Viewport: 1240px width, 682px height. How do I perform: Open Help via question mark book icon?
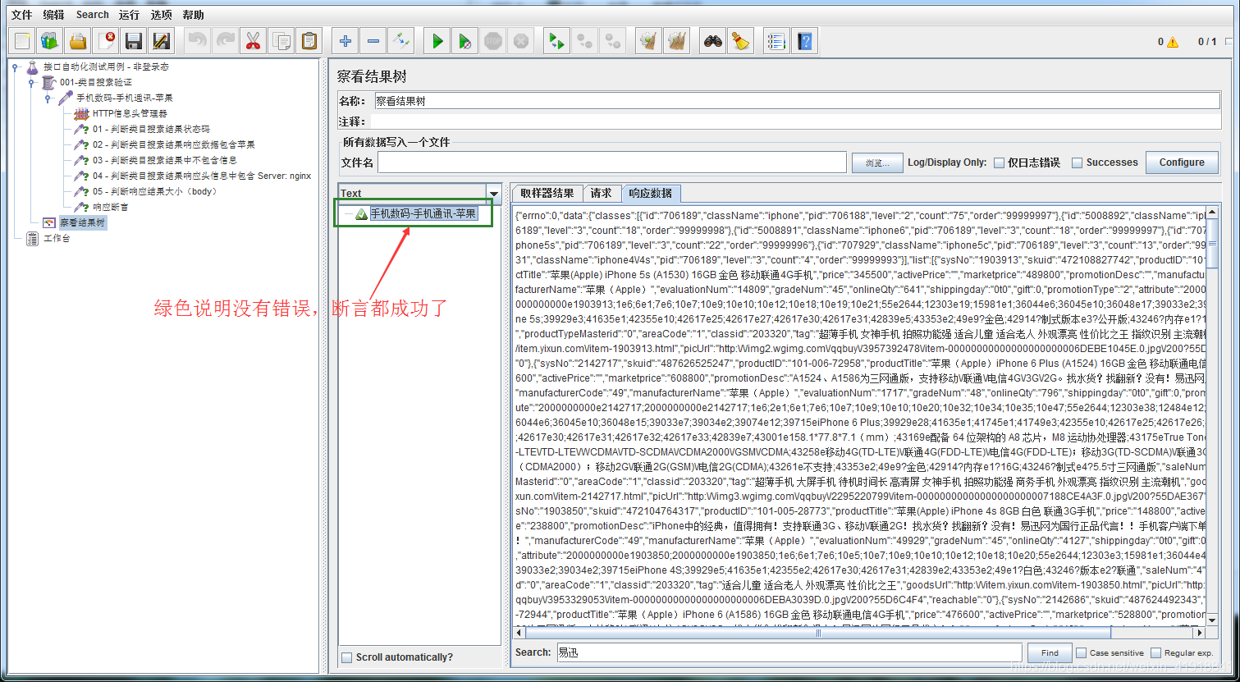click(x=805, y=40)
